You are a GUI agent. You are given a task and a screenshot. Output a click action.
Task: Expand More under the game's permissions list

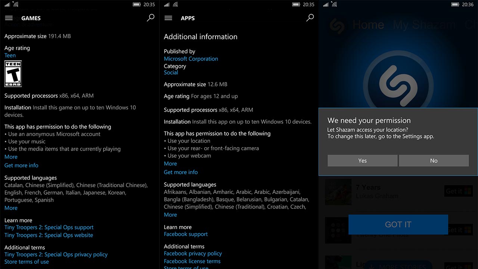click(x=11, y=157)
